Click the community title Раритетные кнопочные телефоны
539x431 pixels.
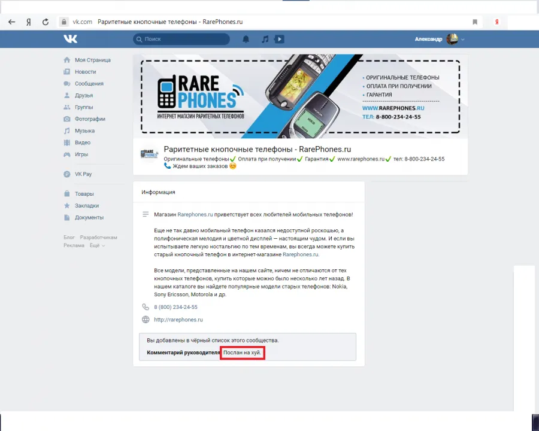pyautogui.click(x=258, y=150)
